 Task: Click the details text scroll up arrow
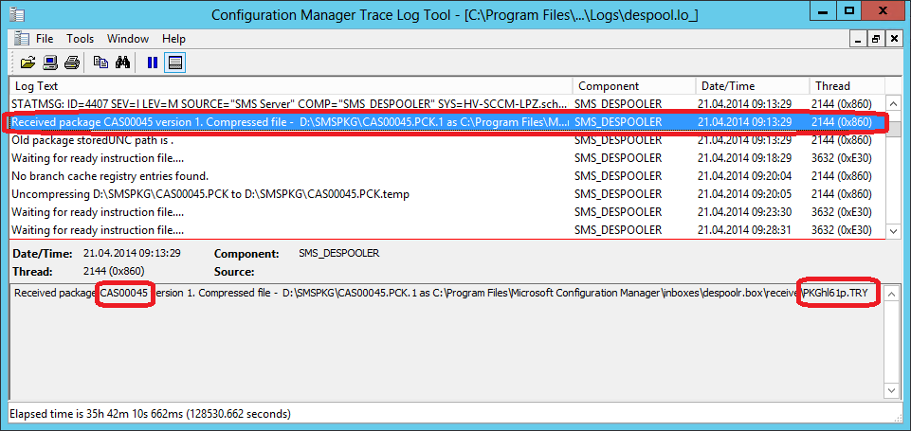point(892,292)
